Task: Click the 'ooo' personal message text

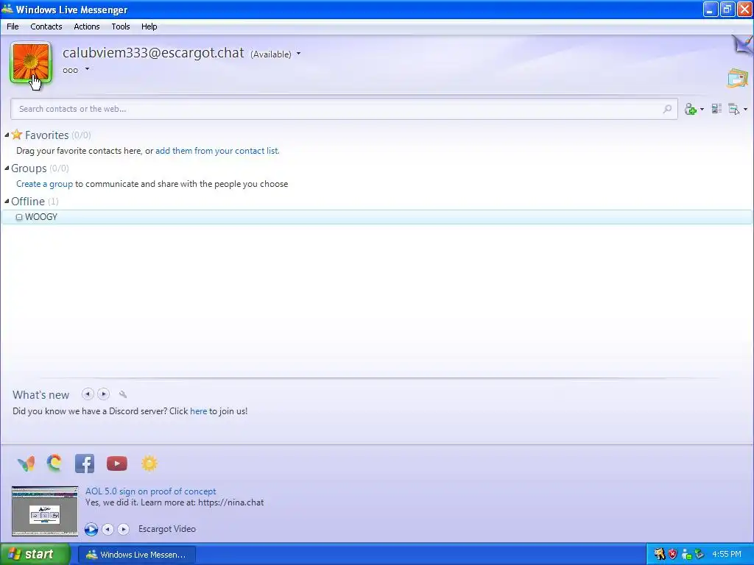Action: [x=70, y=70]
